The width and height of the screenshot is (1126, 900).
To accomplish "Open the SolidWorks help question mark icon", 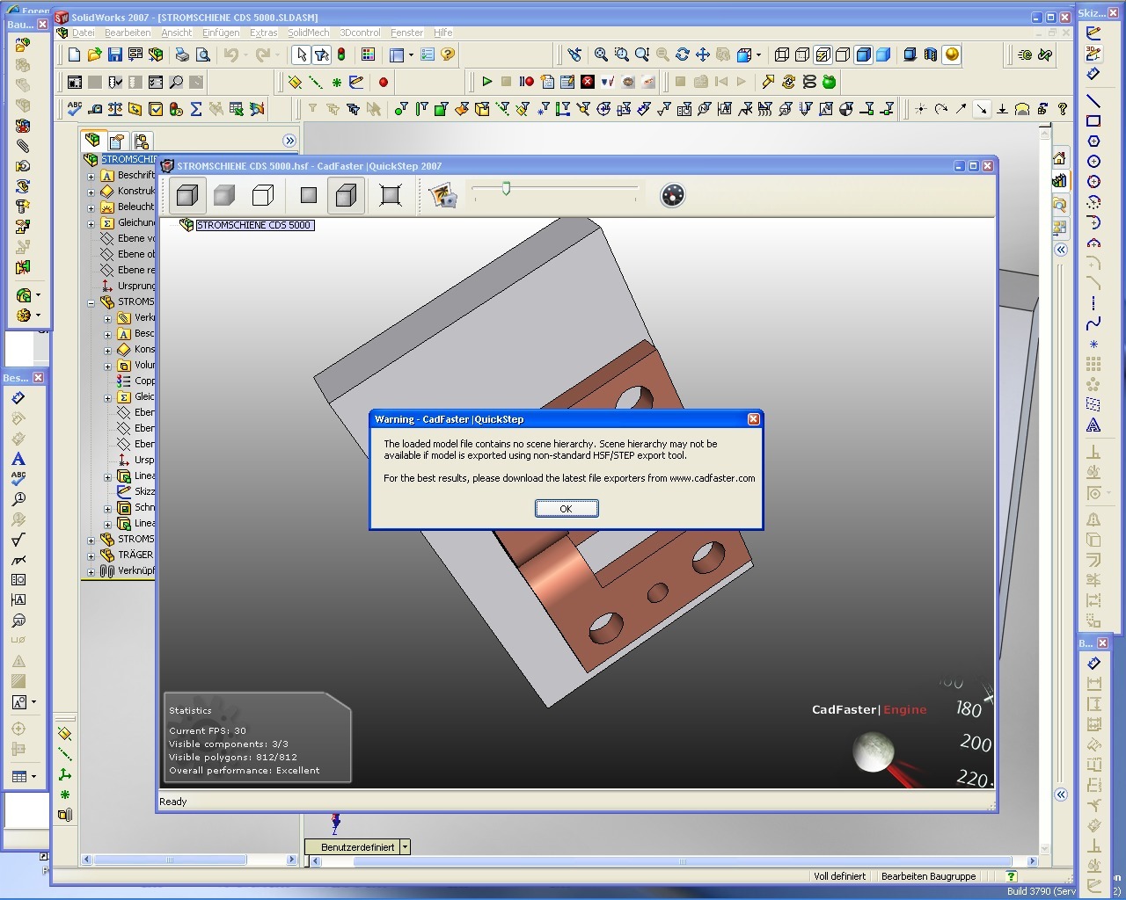I will tap(448, 54).
